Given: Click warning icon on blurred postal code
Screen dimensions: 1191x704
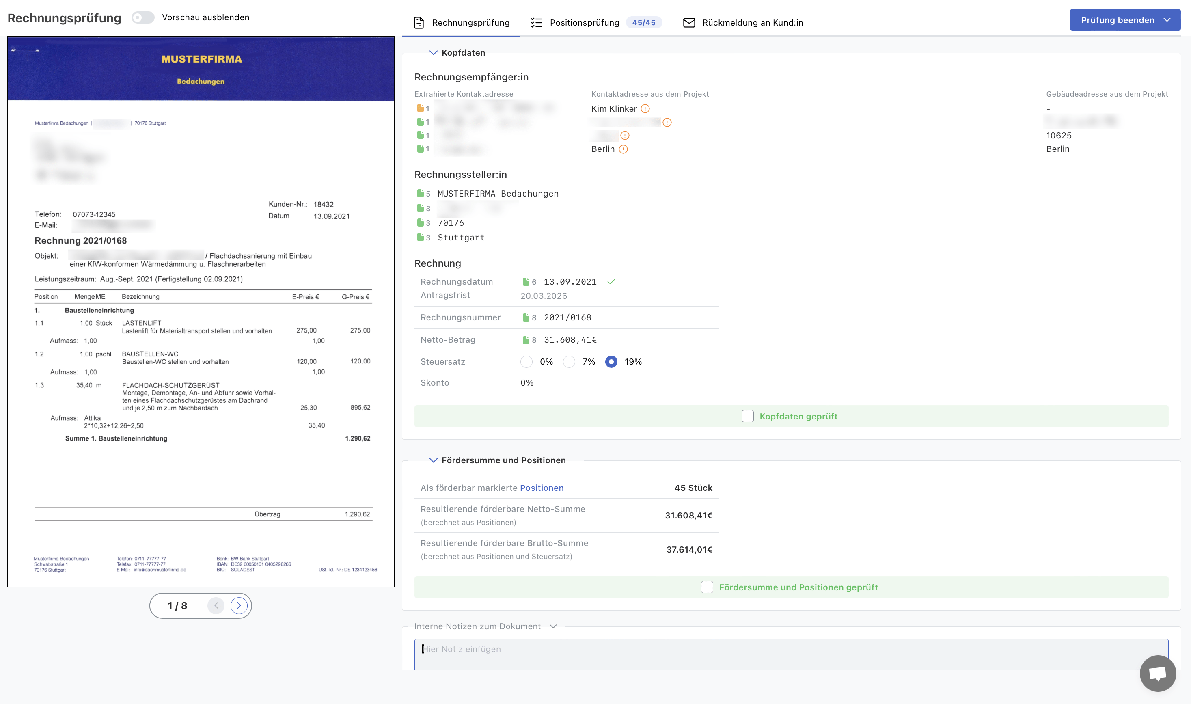Looking at the screenshot, I should pyautogui.click(x=625, y=136).
